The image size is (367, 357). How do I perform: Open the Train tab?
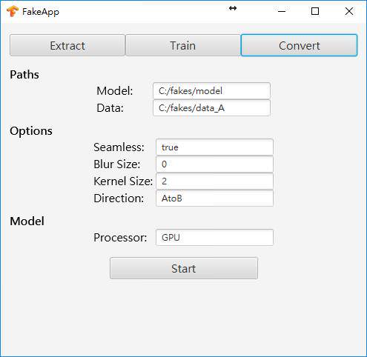point(183,45)
